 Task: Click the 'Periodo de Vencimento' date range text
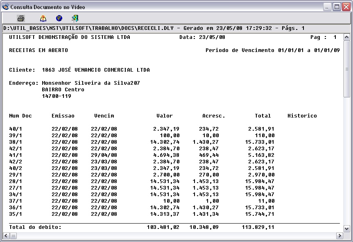(x=273, y=50)
